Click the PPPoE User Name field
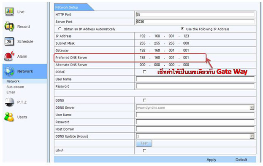263x166 pixels. tap(195, 79)
